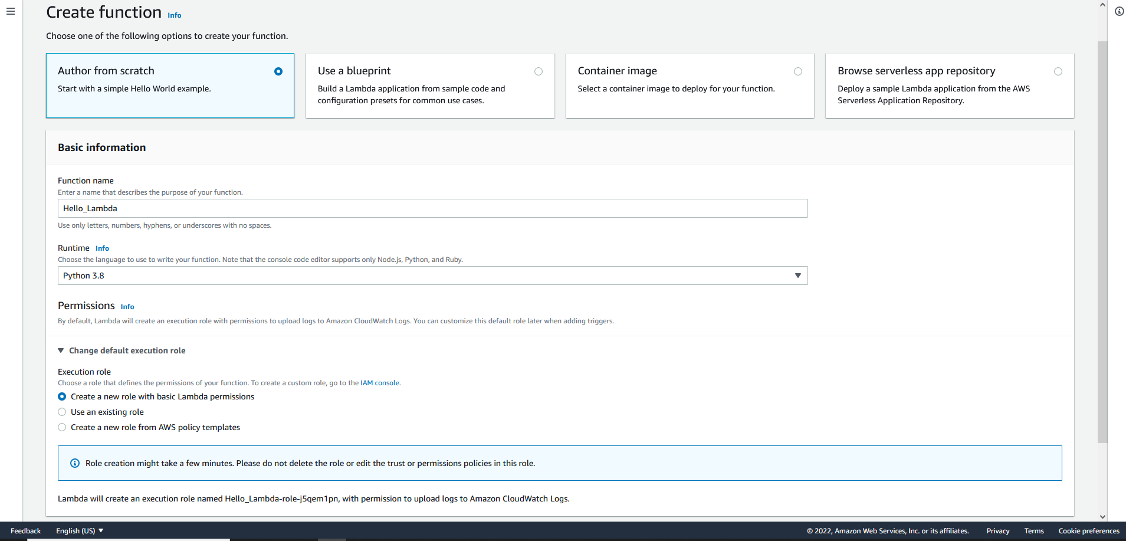Click the vertical page scrollbar
This screenshot has height=541, width=1126.
tap(1102, 242)
